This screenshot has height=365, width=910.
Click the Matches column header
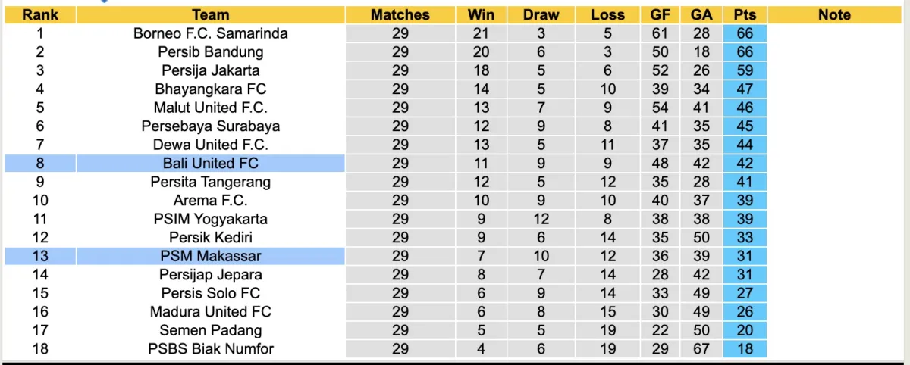click(x=400, y=14)
